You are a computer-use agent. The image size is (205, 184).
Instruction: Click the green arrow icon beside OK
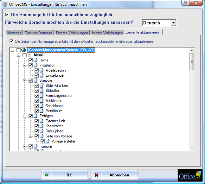tap(47, 175)
